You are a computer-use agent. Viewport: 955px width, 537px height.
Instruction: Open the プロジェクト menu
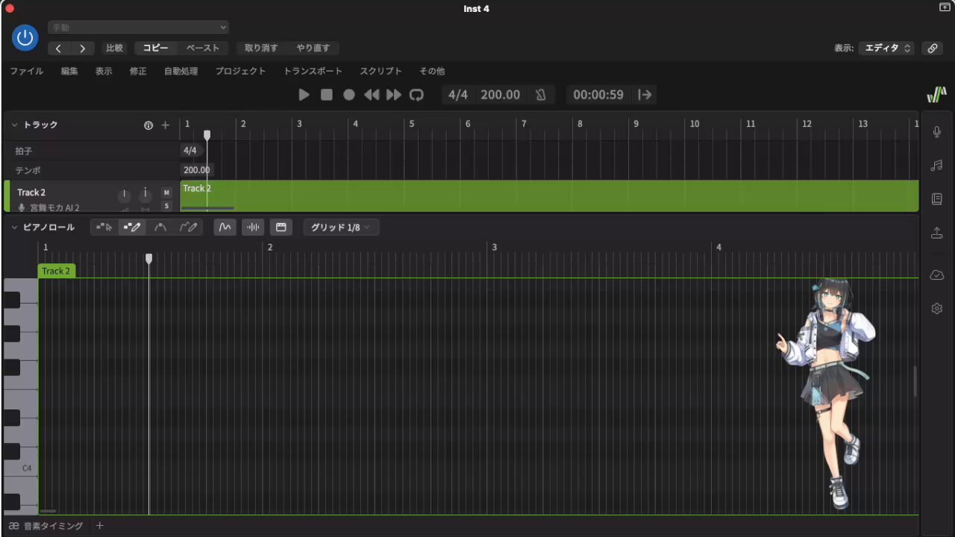click(241, 72)
